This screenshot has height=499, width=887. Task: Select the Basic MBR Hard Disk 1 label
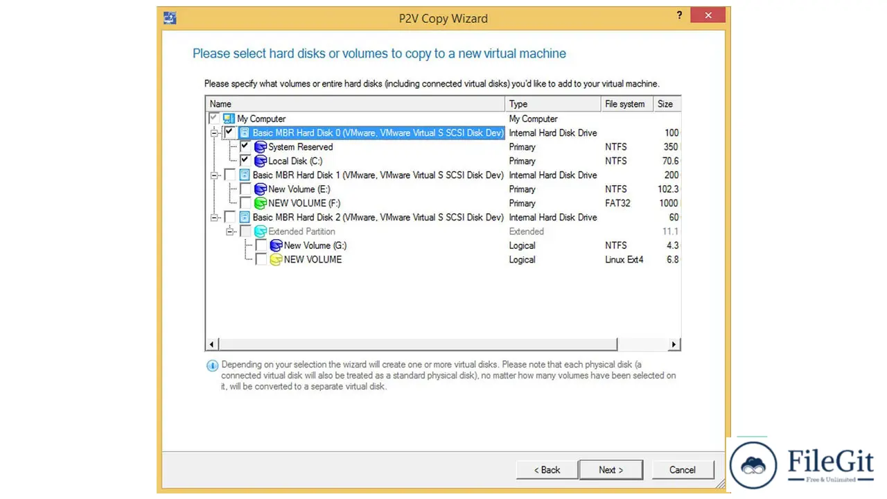coord(378,175)
